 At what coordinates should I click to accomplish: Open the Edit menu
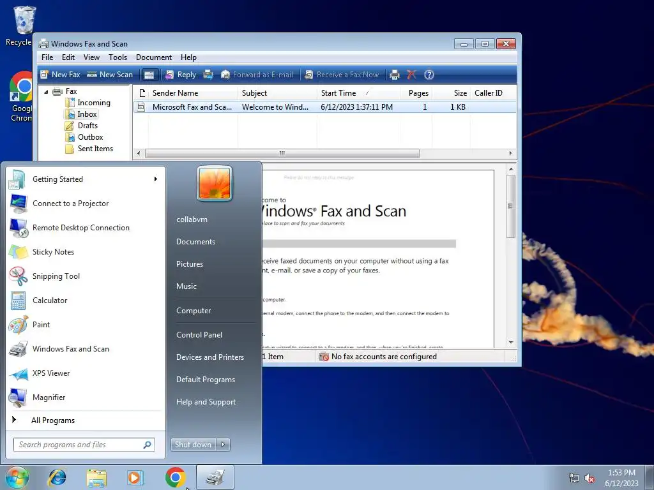click(x=68, y=57)
